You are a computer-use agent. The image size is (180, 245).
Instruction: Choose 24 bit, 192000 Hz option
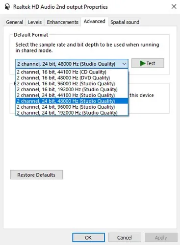tap(72, 113)
